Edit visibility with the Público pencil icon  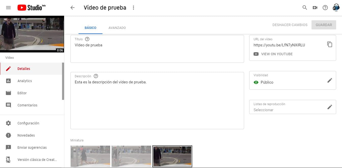coord(330,80)
